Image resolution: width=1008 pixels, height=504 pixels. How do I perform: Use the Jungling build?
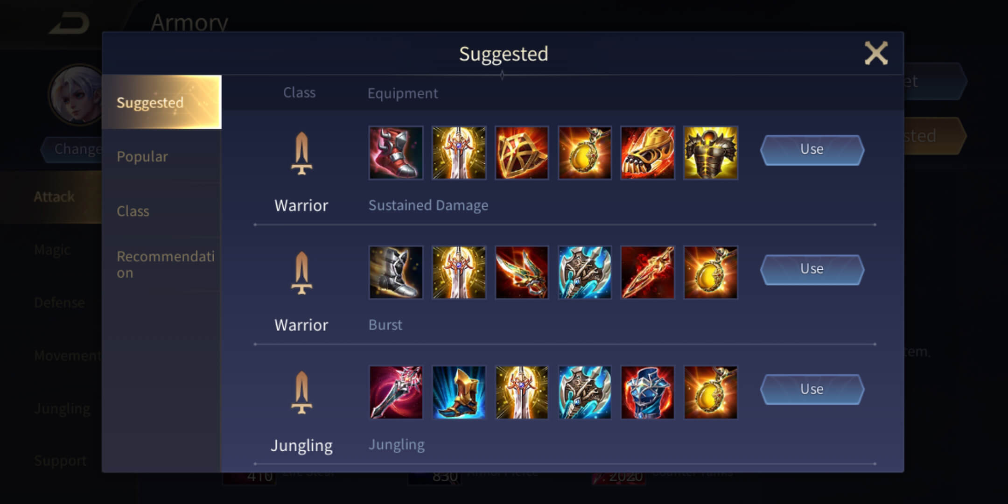pos(812,389)
